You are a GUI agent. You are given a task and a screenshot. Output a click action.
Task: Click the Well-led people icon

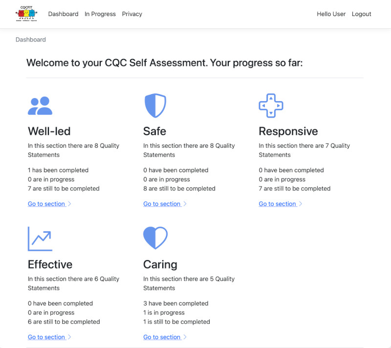40,105
